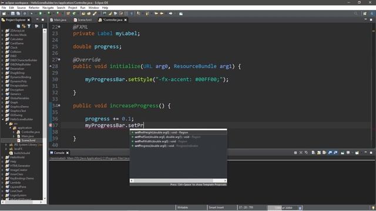Image resolution: width=376 pixels, height=211 pixels.
Task: Collapse the src folder in the tree
Action: [x=6, y=124]
